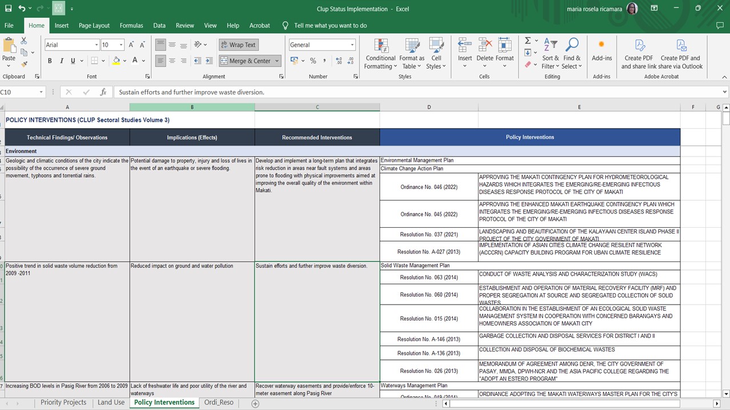The height and width of the screenshot is (410, 730).
Task: Click the Insert Function fx icon
Action: coord(103,92)
